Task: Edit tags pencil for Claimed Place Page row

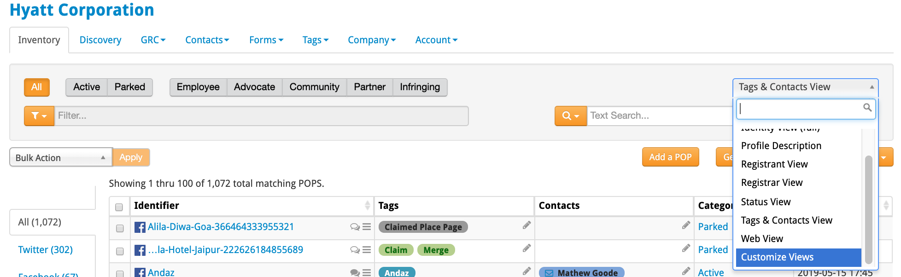Action: click(527, 225)
